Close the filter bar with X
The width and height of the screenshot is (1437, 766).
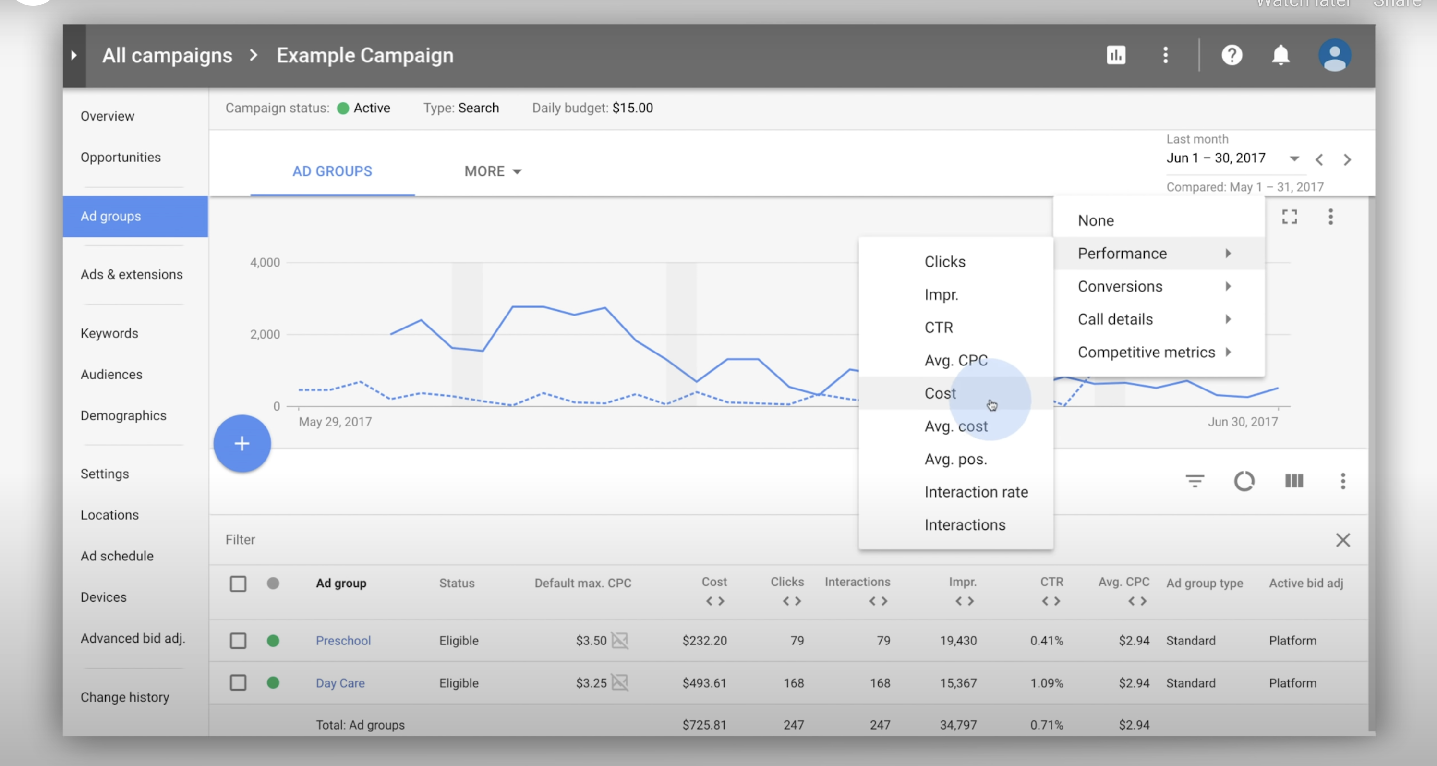point(1343,539)
